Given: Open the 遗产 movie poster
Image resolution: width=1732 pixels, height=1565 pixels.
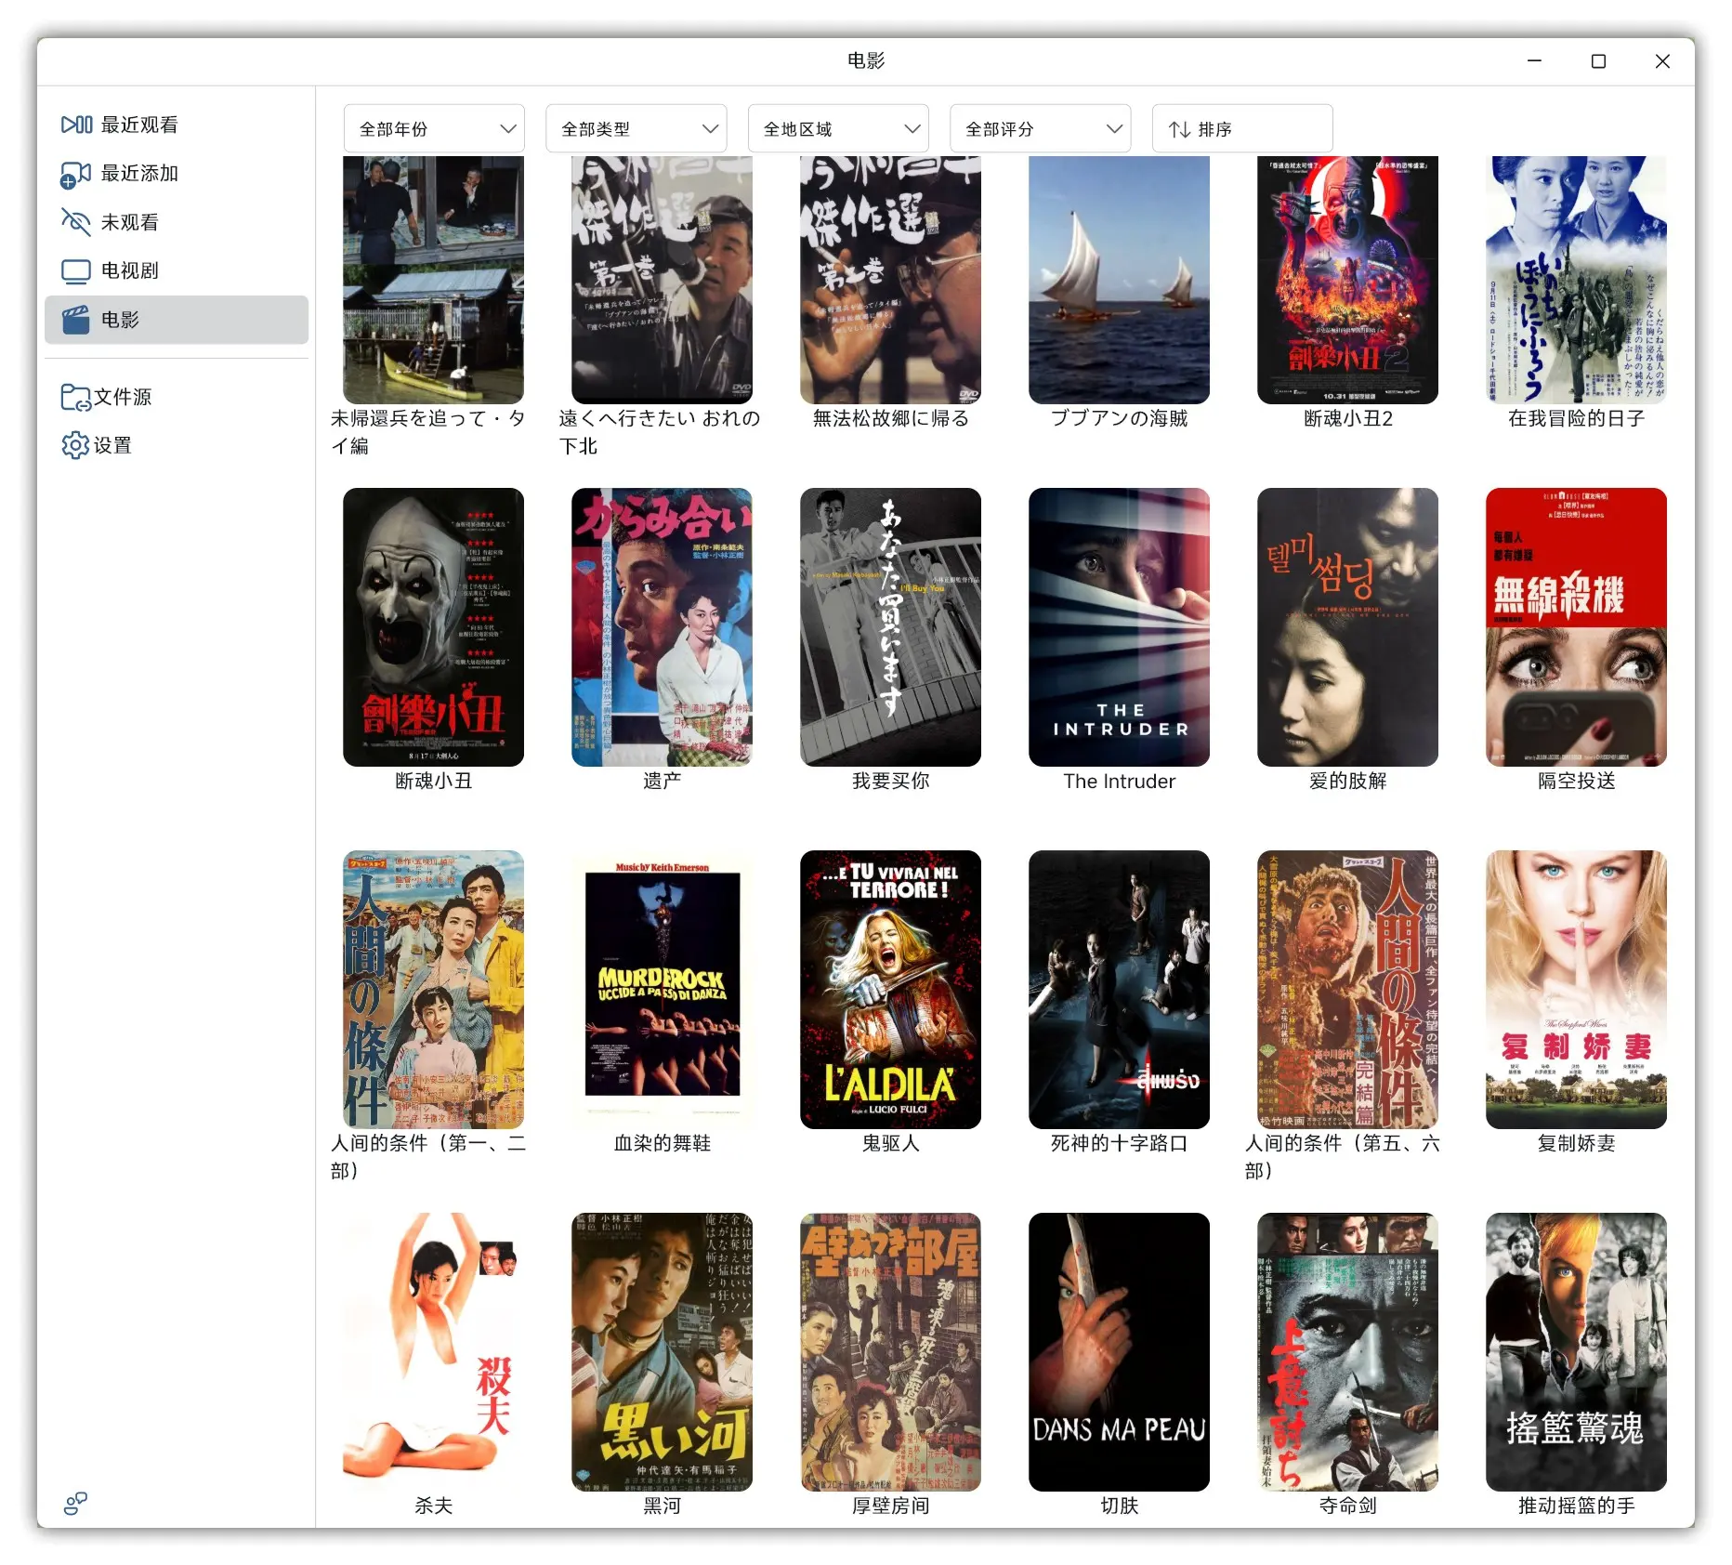Looking at the screenshot, I should click(662, 627).
